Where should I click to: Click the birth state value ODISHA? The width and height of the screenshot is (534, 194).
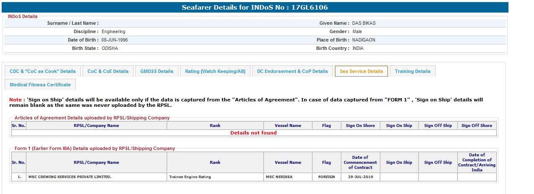point(110,48)
